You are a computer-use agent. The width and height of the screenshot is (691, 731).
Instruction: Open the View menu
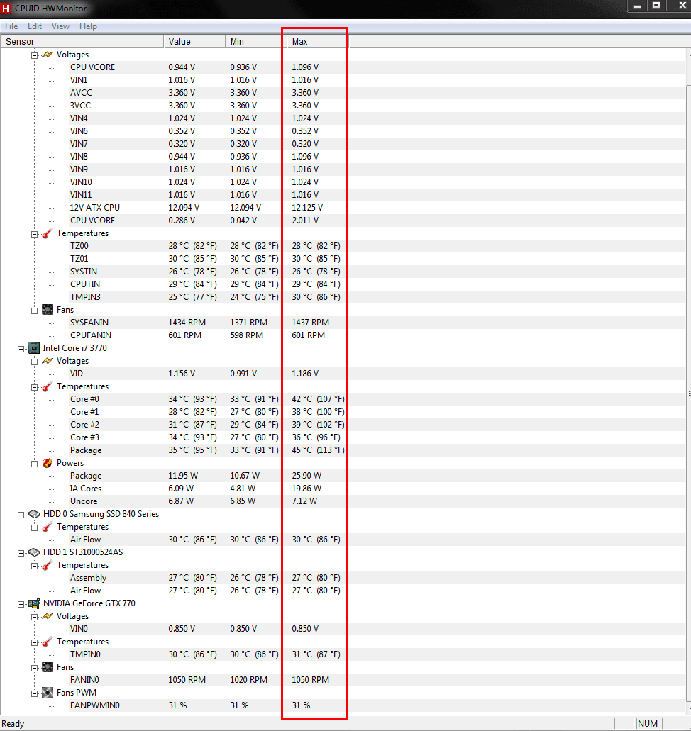click(x=60, y=26)
